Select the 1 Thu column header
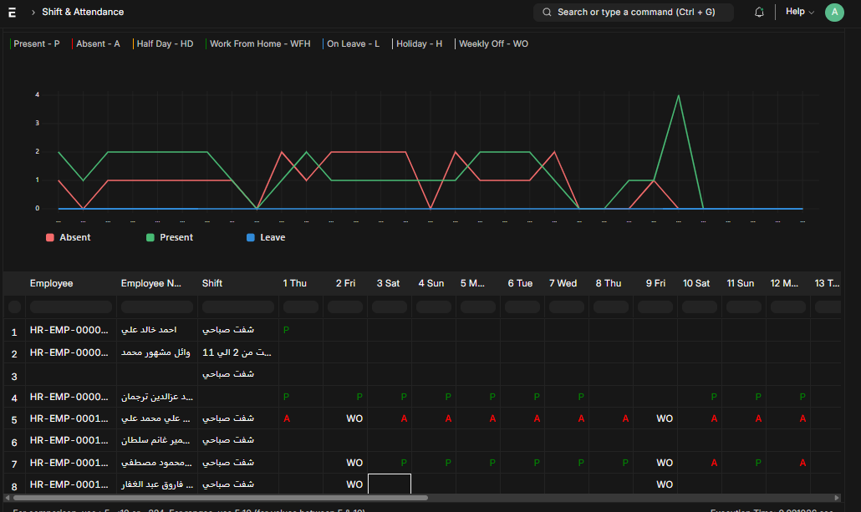 pyautogui.click(x=294, y=284)
